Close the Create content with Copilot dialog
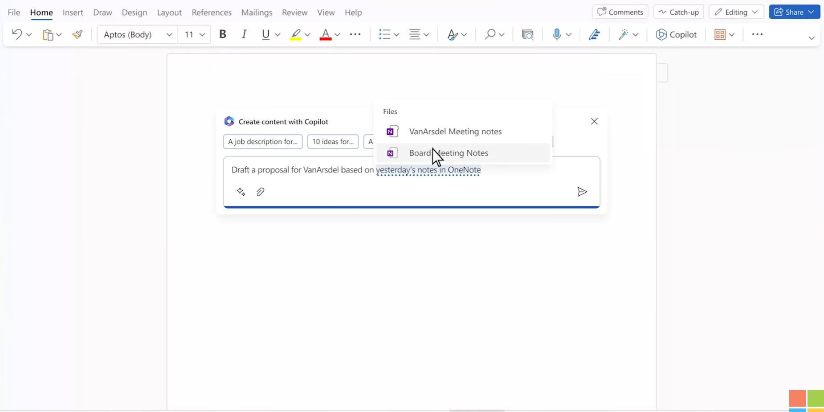824x412 pixels. pos(594,121)
